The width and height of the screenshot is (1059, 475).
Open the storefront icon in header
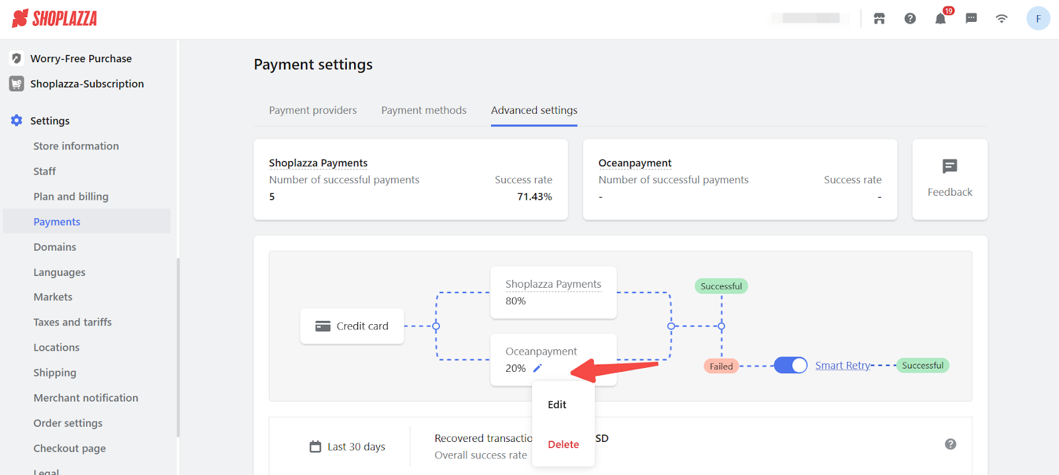(x=879, y=19)
